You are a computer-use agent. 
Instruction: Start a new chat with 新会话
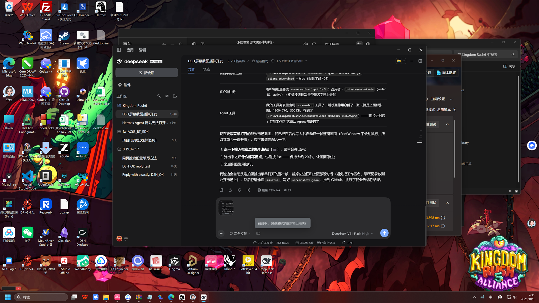147,73
